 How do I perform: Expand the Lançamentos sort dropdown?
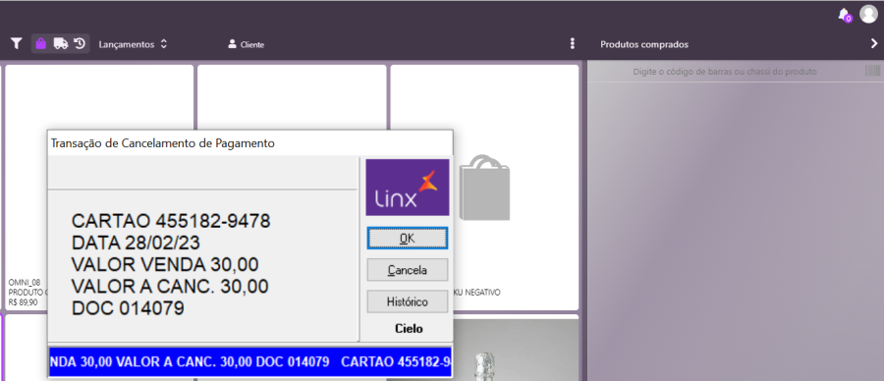133,44
